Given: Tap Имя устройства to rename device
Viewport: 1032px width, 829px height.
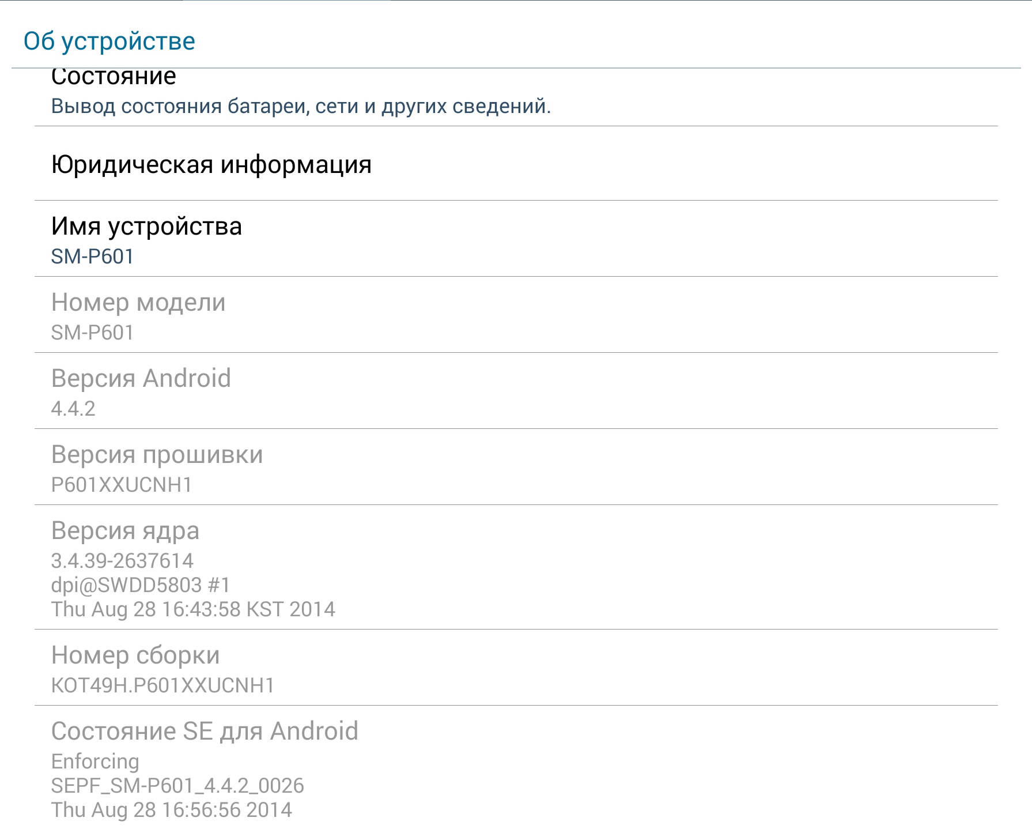Looking at the screenshot, I should click(516, 239).
